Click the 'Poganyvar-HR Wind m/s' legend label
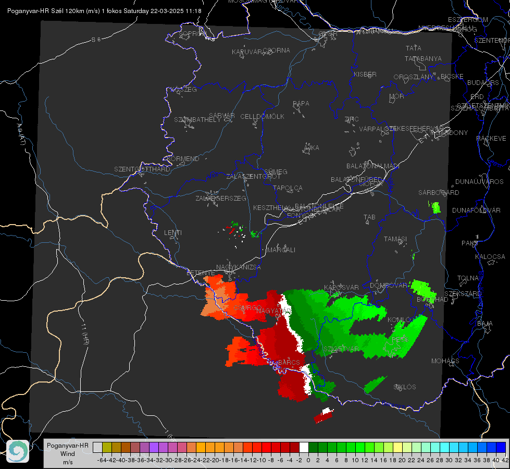Screen dimensions: 510x469 (x=68, y=454)
